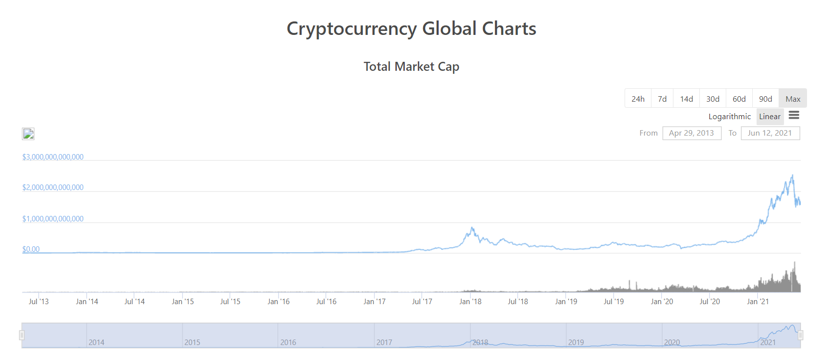Keep Linear scale mode selected

click(770, 116)
